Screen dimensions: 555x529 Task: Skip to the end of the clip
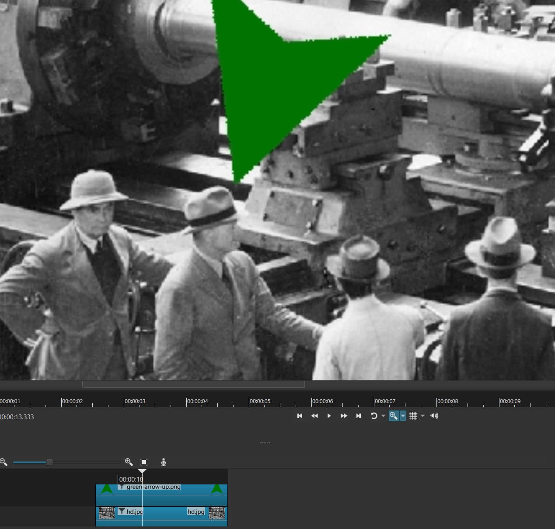[x=359, y=416]
